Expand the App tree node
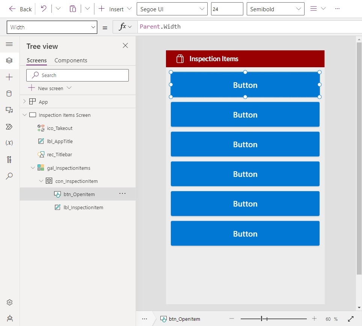 [x=24, y=101]
